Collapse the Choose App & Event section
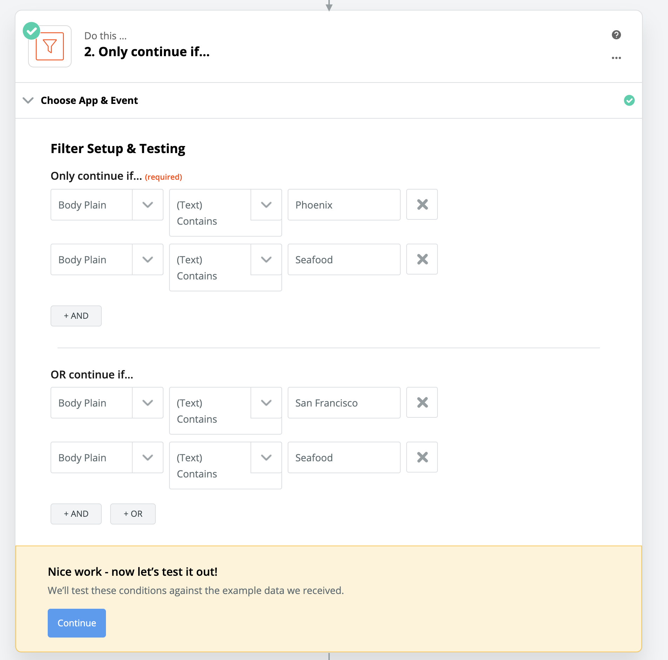 point(28,100)
